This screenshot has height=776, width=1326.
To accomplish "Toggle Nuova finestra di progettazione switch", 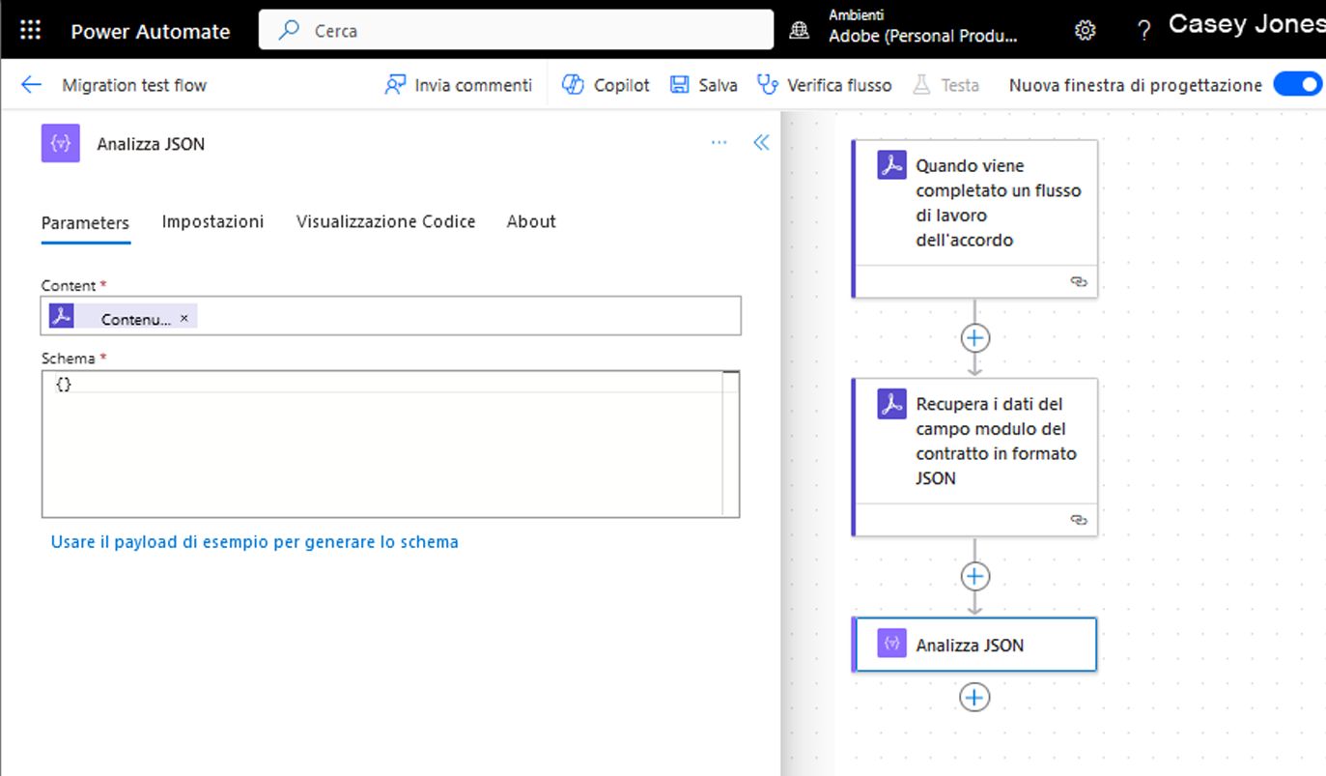I will tap(1297, 84).
